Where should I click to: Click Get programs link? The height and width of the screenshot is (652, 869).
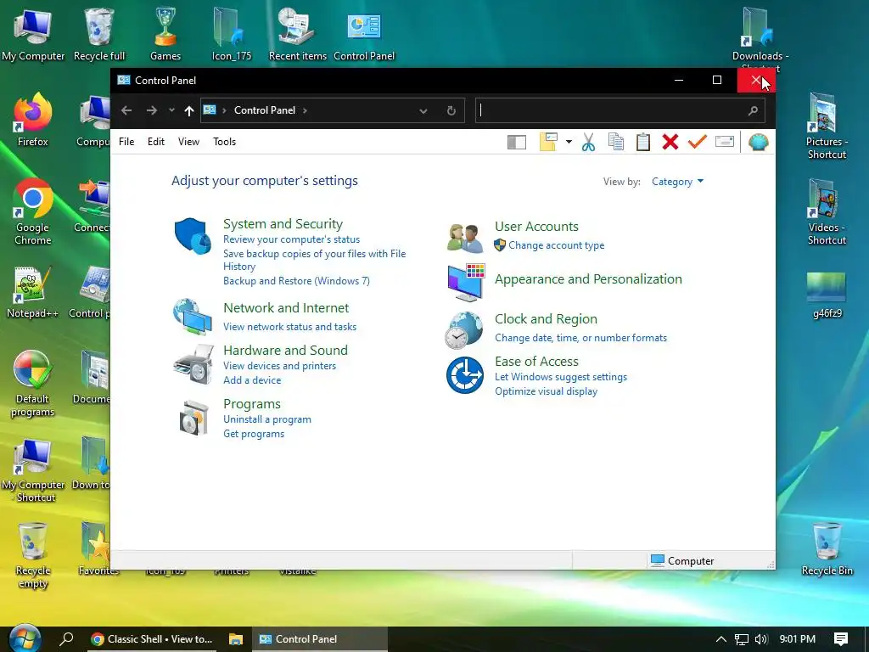pyautogui.click(x=254, y=434)
